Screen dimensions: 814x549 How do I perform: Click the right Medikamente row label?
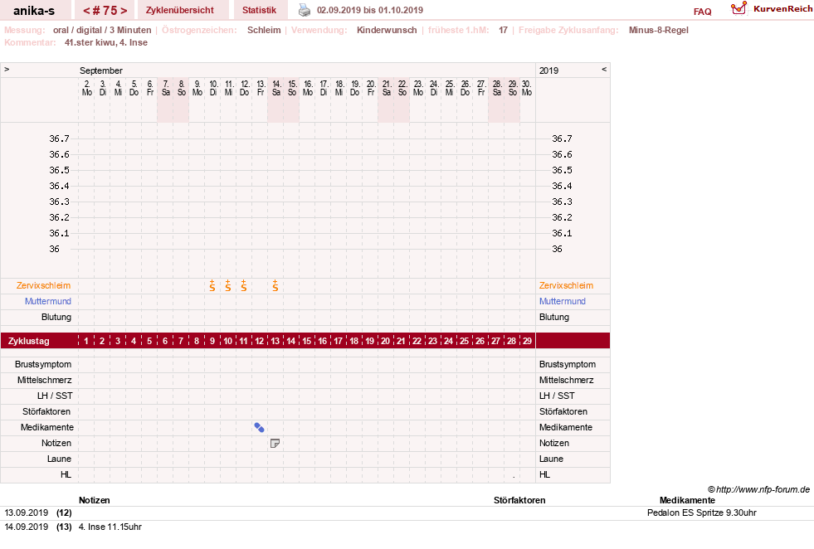(566, 428)
